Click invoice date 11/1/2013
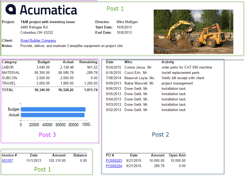The width and height of the screenshot is (245, 178). [34, 161]
